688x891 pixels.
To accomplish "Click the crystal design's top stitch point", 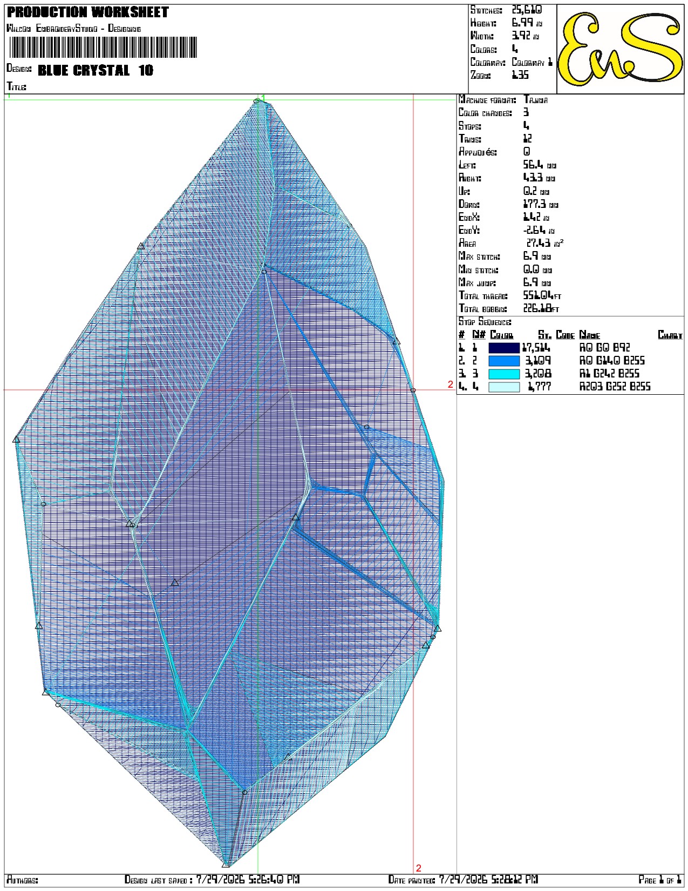I will click(x=257, y=100).
